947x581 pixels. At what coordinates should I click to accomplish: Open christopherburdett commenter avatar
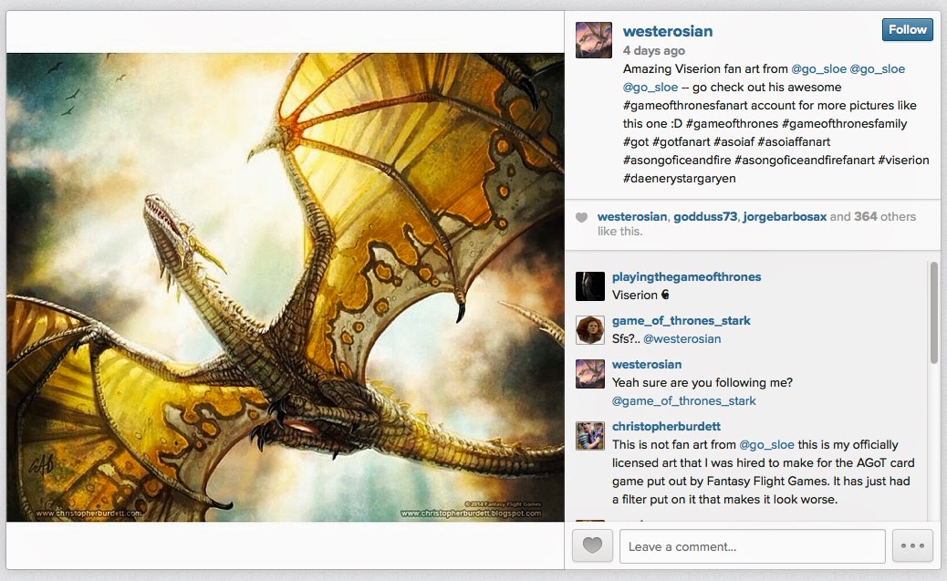tap(590, 435)
